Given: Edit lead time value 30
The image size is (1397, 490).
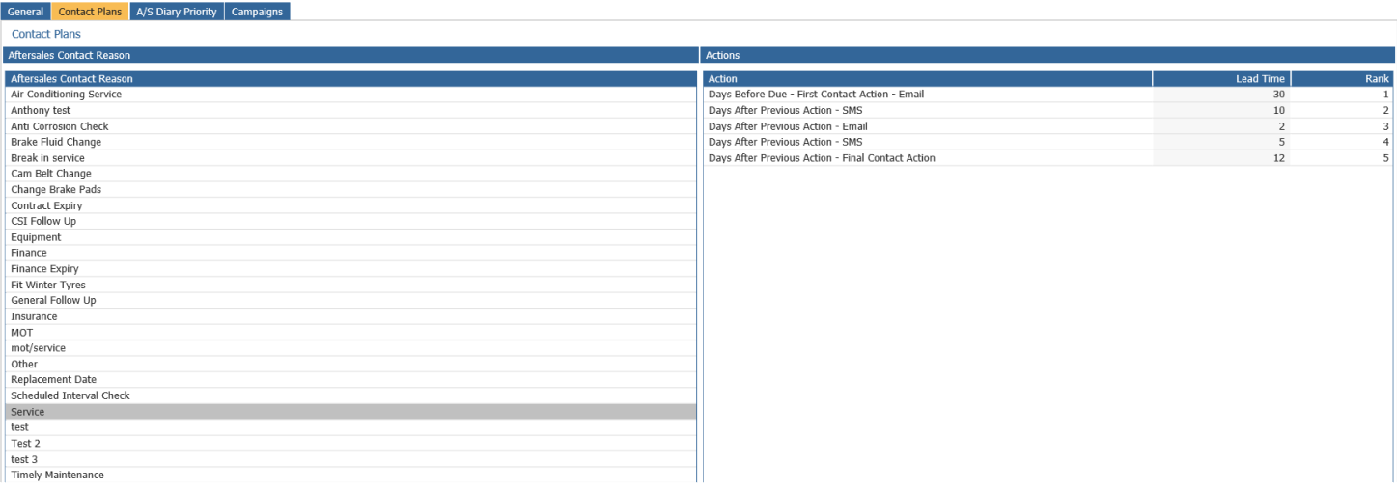Looking at the screenshot, I should (x=1221, y=95).
